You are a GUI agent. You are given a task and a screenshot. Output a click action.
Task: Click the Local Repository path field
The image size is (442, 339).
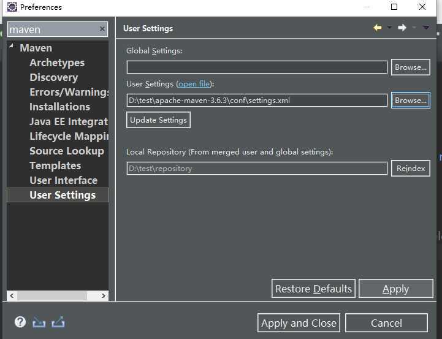257,168
